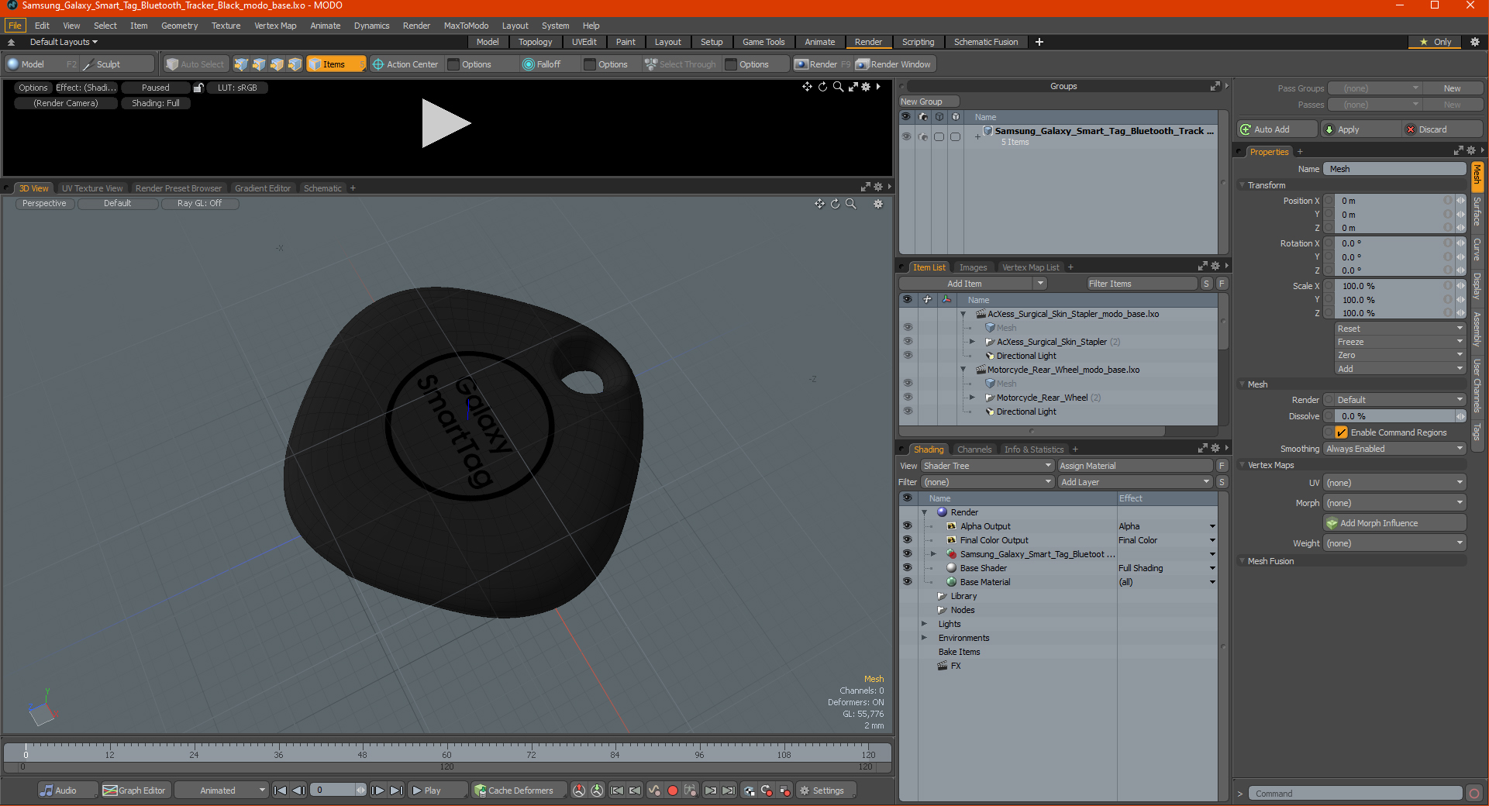Click the current frame number field
The width and height of the screenshot is (1489, 806).
point(337,790)
